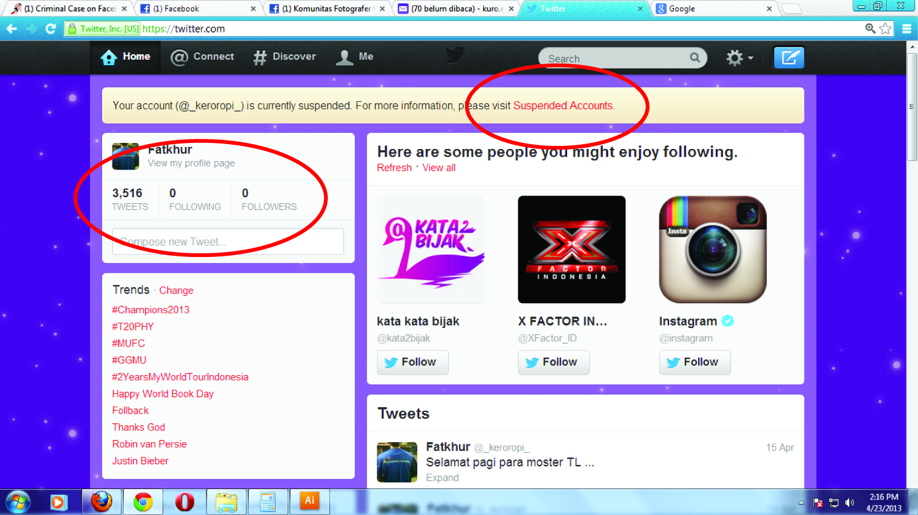Screen dimensions: 918x515
Task: Open the Robin van Persie trend
Action: point(149,444)
